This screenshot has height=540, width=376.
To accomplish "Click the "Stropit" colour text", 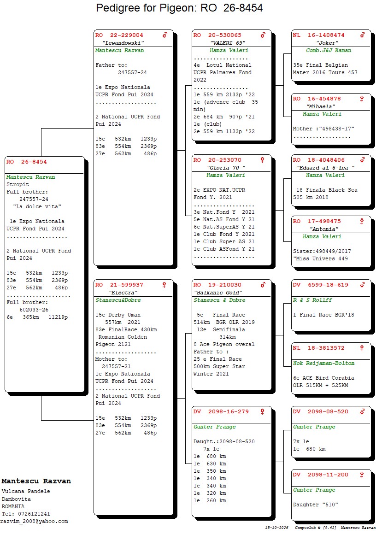I will tap(18, 184).
